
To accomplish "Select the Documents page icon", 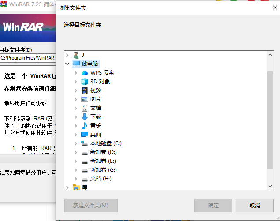I will coord(85,108).
